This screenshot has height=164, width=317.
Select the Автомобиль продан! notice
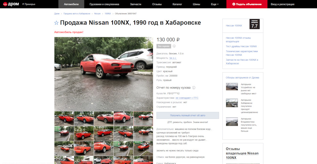(69, 32)
